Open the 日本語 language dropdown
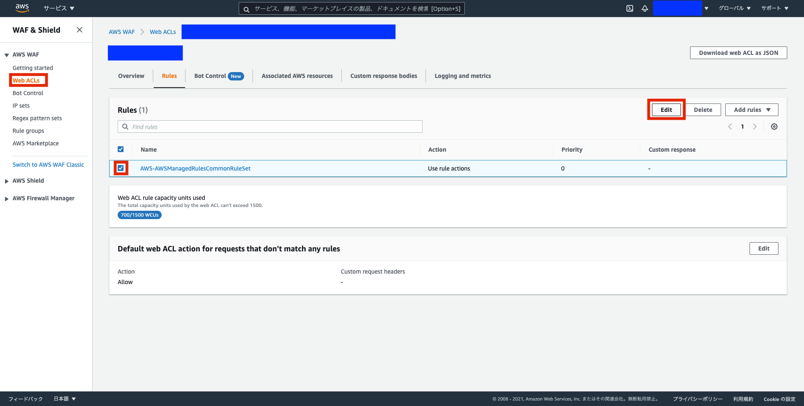 coord(64,399)
